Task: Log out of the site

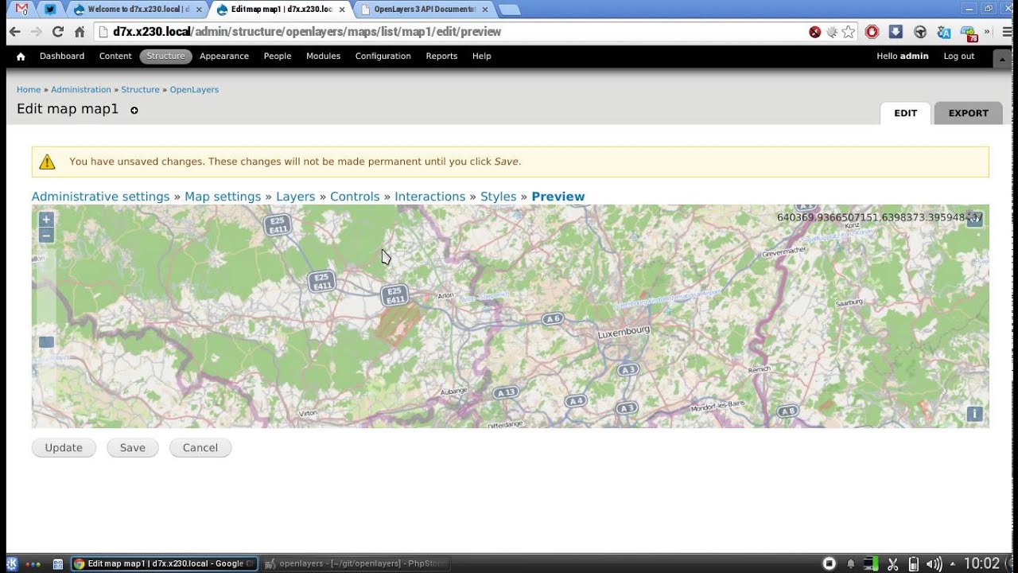Action: [959, 57]
